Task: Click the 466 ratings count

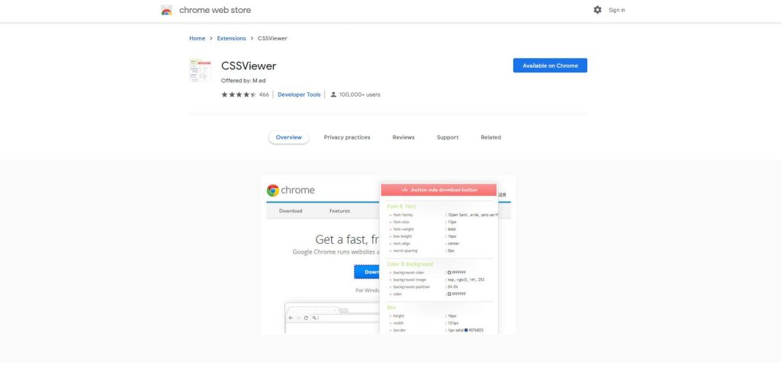Action: point(263,94)
